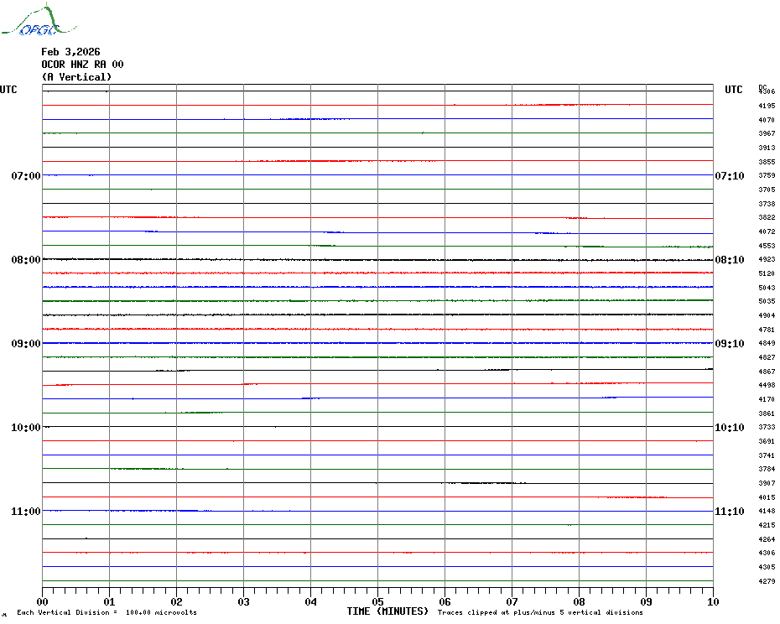The width and height of the screenshot is (780, 624).
Task: Click the DC value '3741'
Action: (x=767, y=455)
